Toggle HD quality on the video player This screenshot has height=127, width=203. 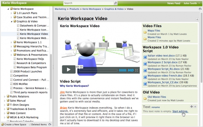[x=131, y=70]
